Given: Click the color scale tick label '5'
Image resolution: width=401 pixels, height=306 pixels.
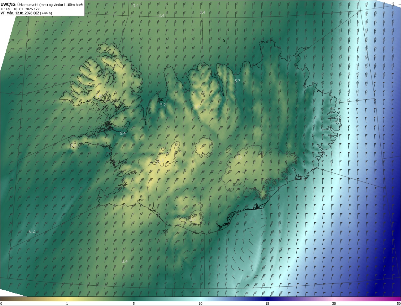Looking at the screenshot, I should [x=134, y=303].
